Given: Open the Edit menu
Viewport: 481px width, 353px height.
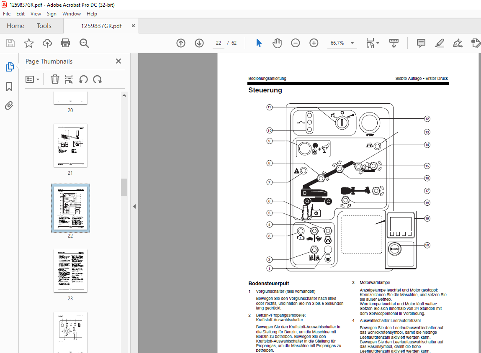Looking at the screenshot, I should click(x=21, y=14).
